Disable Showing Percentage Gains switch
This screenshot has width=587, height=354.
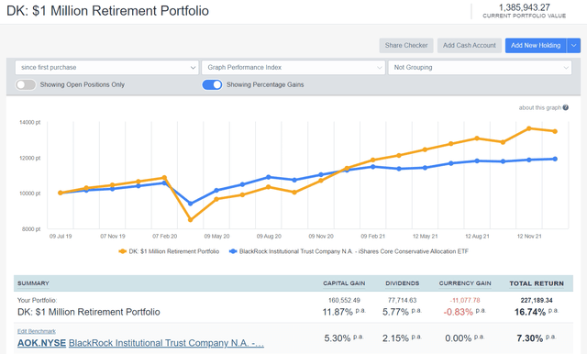212,85
